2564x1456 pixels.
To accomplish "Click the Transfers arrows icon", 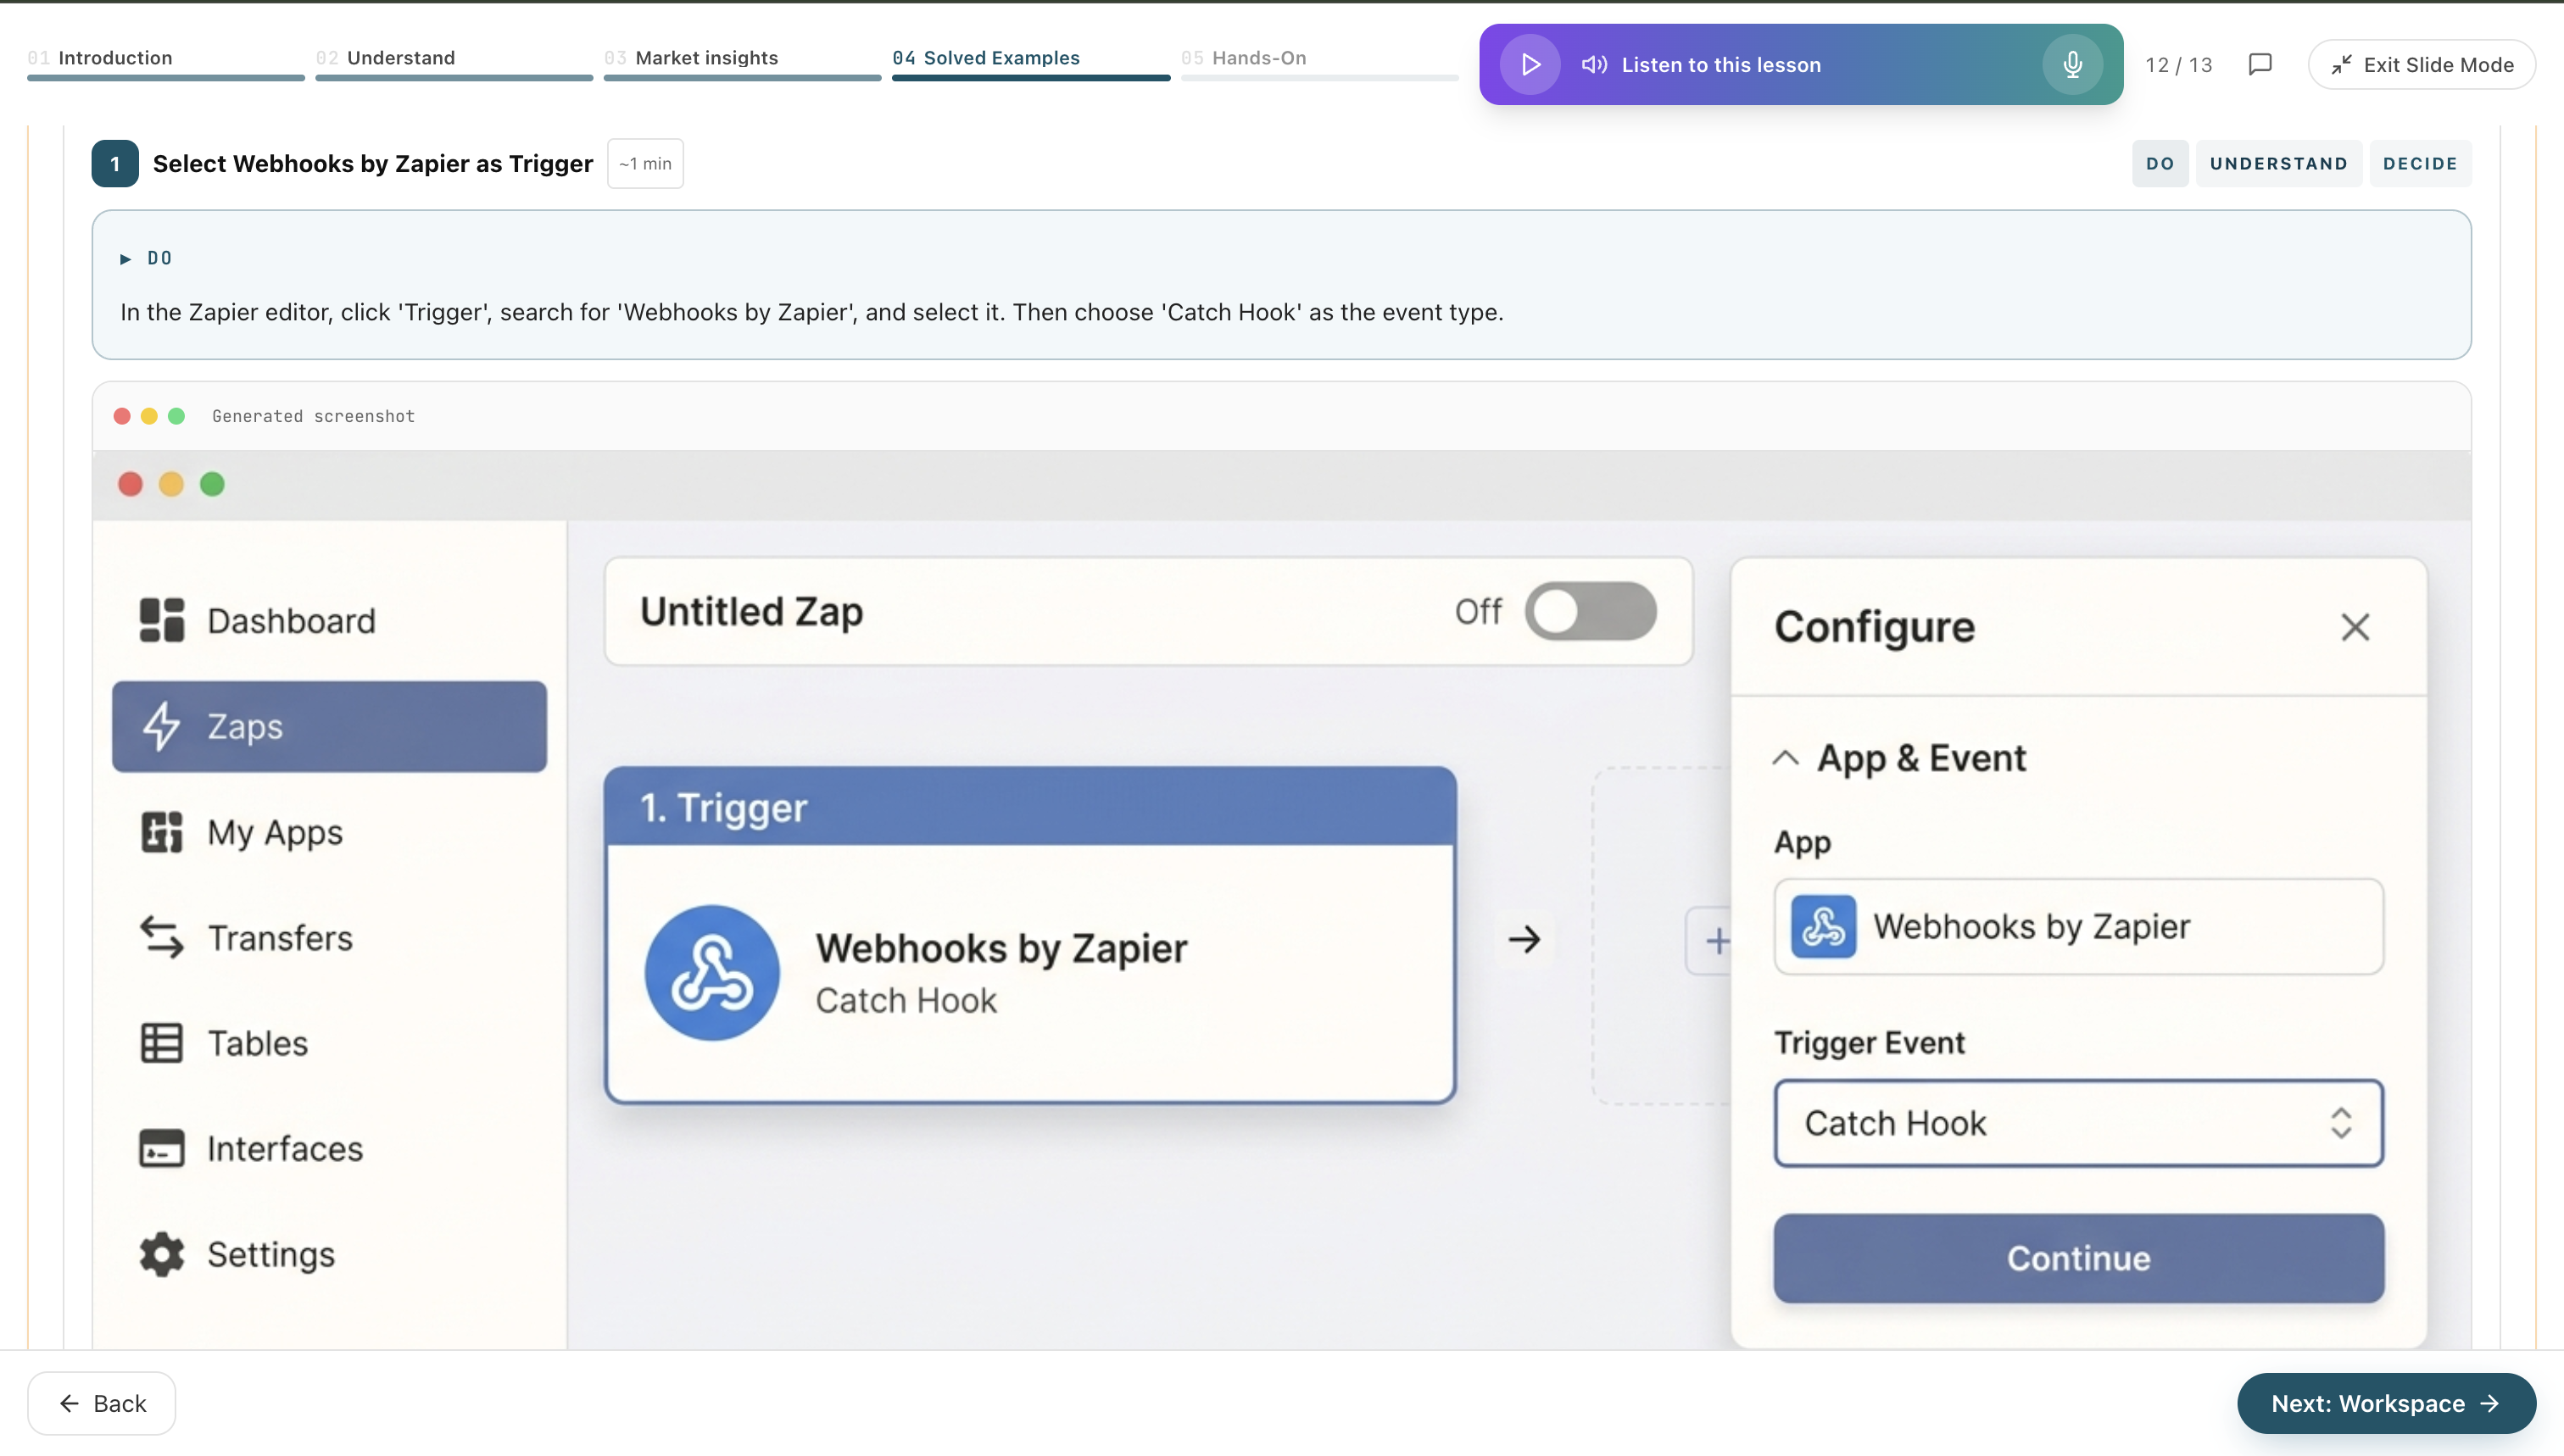I will pyautogui.click(x=161, y=937).
